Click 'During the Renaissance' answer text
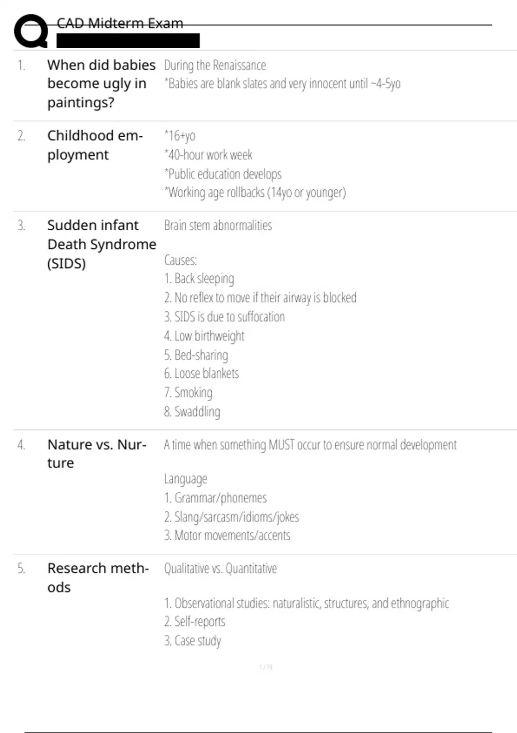Screen dimensions: 517x733 (215, 66)
